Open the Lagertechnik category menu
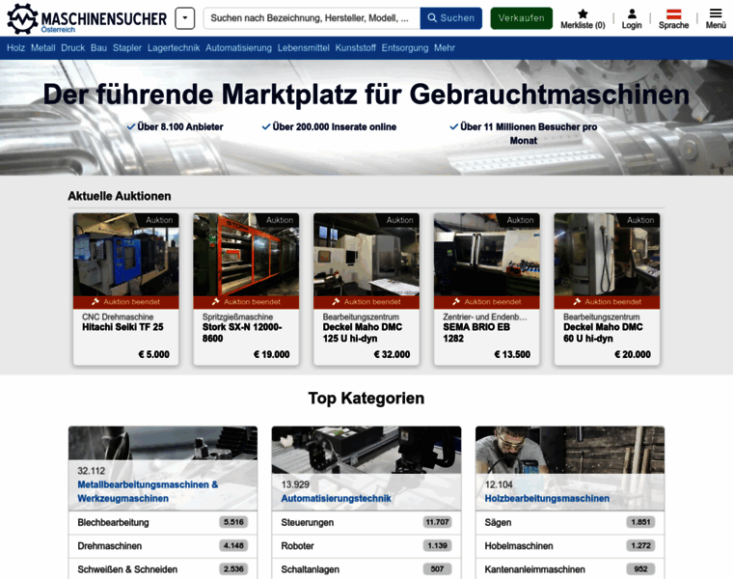733x579 pixels. click(174, 47)
